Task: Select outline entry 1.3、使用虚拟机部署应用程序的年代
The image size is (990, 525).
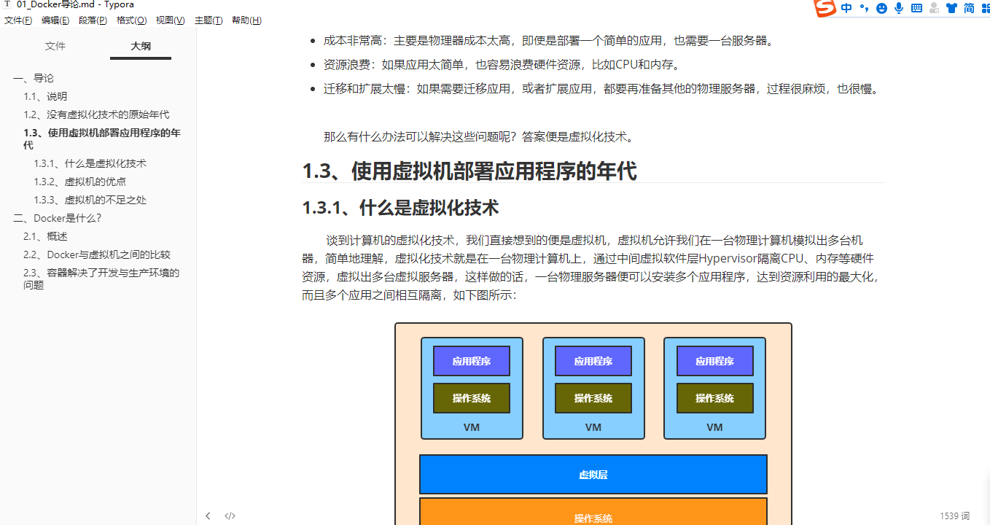Action: click(x=102, y=139)
